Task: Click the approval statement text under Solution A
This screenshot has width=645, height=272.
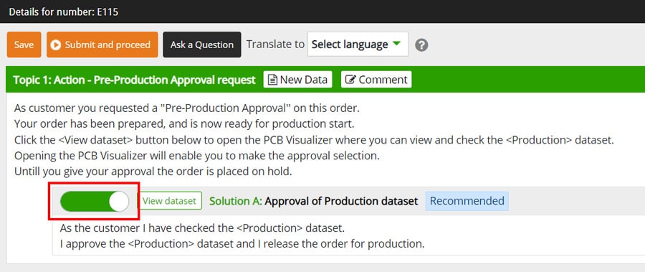Action: tap(242, 235)
